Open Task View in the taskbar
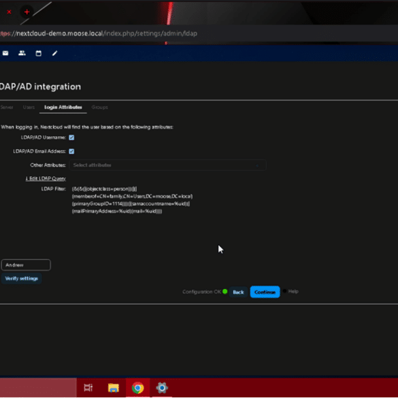The image size is (398, 398). click(x=88, y=388)
